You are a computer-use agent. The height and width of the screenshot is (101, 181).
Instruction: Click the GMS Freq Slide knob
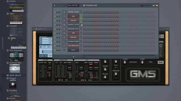coord(116,74)
